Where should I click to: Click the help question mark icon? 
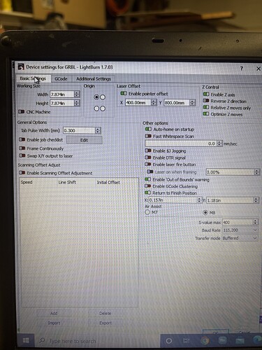pos(242,69)
